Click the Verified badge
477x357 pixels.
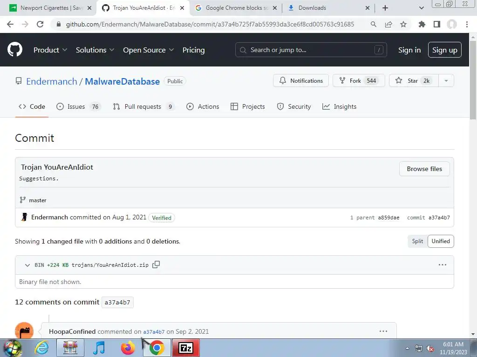point(162,218)
